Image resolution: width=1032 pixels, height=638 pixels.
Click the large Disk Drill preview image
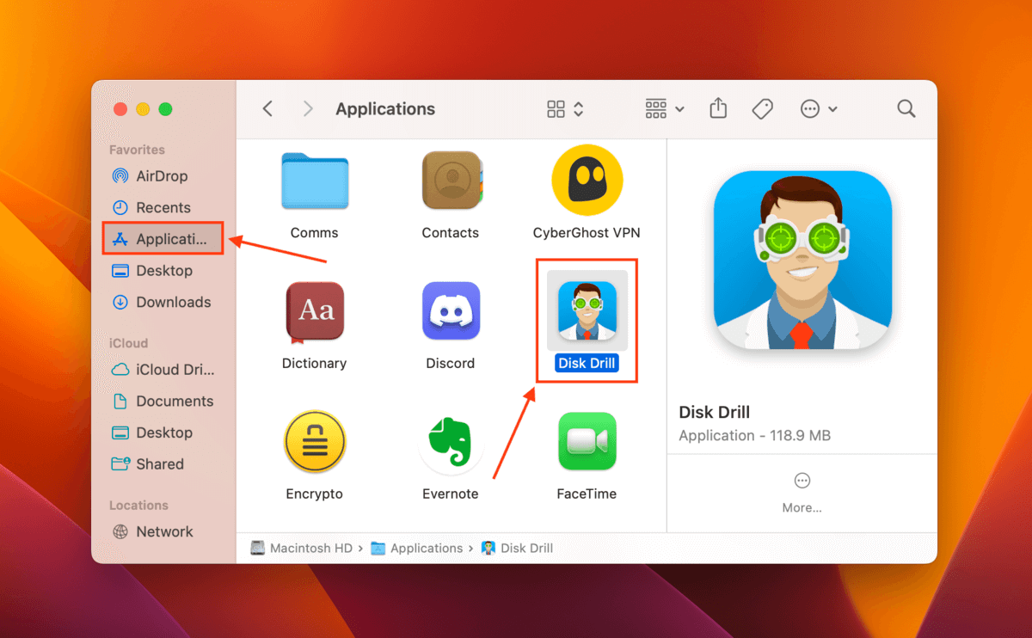[802, 260]
